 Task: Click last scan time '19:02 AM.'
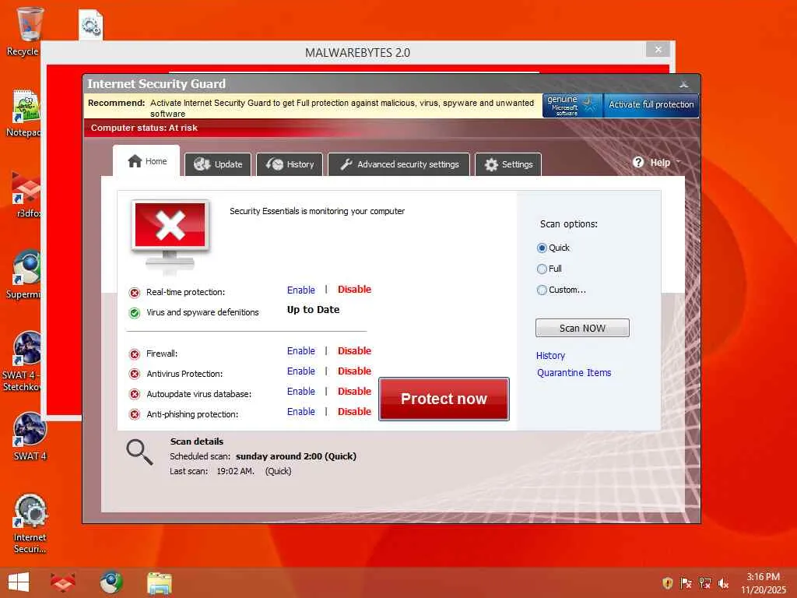click(x=235, y=471)
